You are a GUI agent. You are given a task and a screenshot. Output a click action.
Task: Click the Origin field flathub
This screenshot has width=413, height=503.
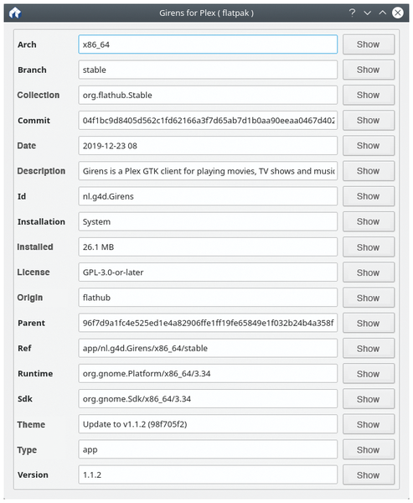208,298
